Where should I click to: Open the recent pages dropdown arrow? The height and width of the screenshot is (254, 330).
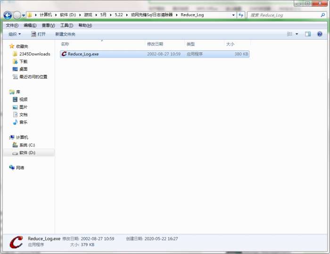(x=24, y=16)
